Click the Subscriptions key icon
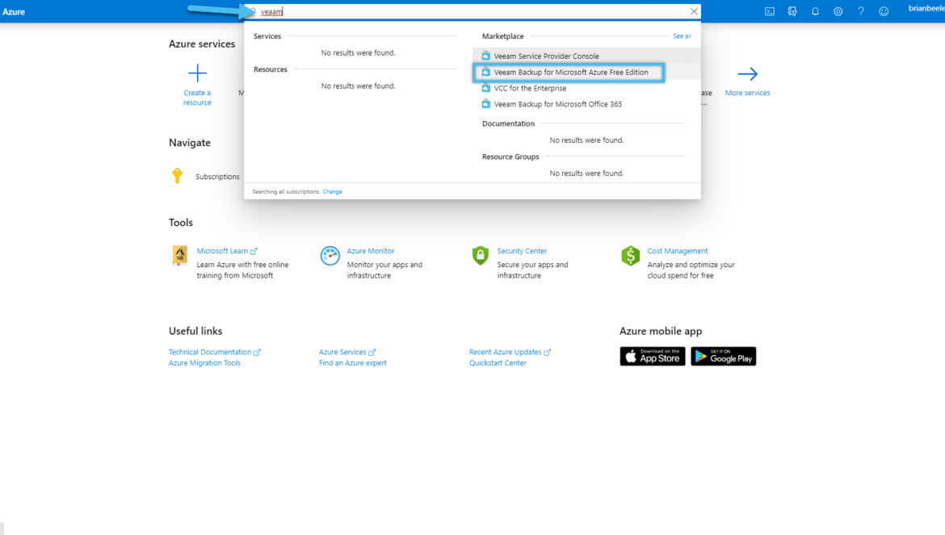 click(x=177, y=176)
